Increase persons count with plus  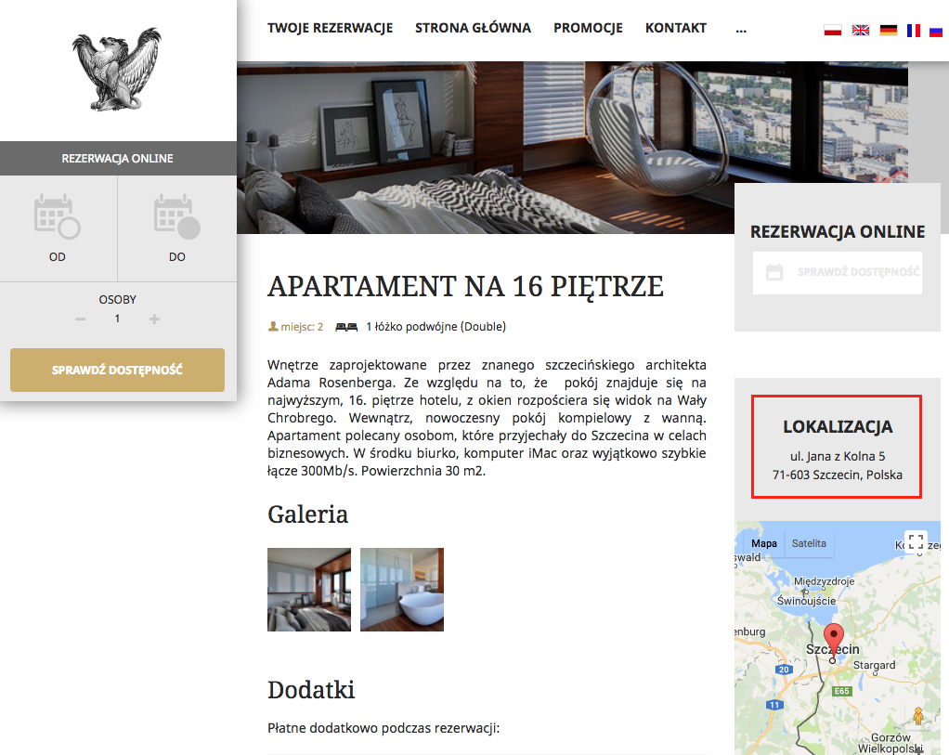tap(154, 319)
